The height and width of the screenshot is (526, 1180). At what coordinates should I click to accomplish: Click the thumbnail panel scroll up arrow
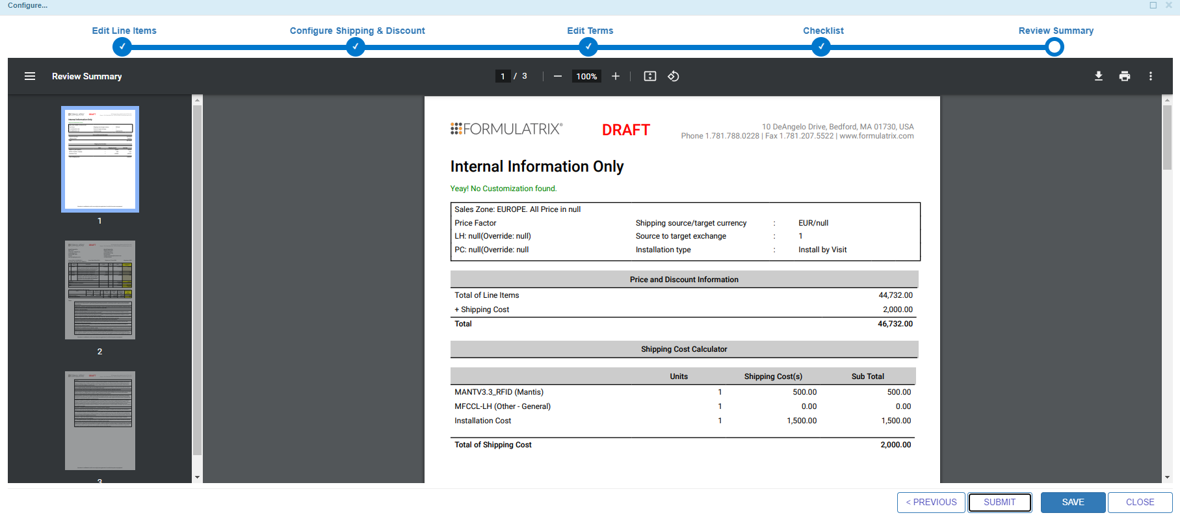(x=197, y=100)
